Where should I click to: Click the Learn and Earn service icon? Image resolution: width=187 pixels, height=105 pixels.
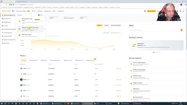tap(131, 64)
